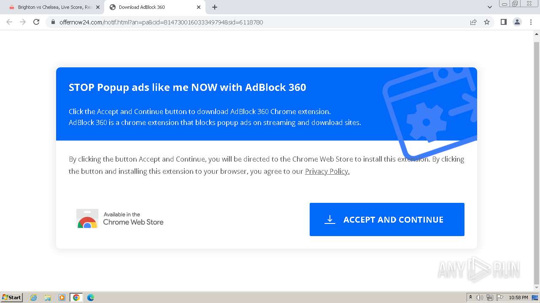Click ACCEPT AND CONTINUE button

387,219
